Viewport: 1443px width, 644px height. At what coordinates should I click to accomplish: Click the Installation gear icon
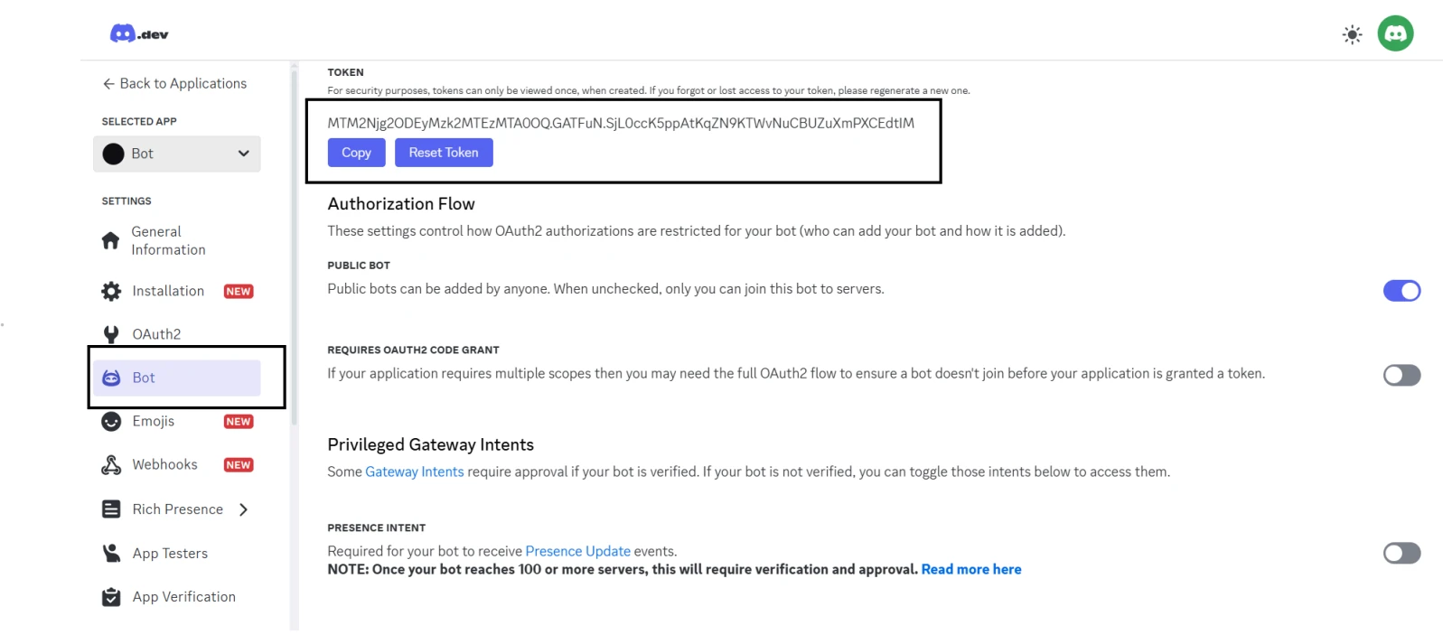(x=111, y=291)
